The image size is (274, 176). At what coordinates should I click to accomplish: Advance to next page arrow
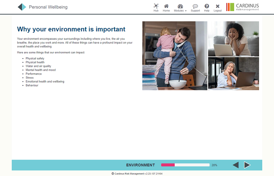pyautogui.click(x=247, y=165)
